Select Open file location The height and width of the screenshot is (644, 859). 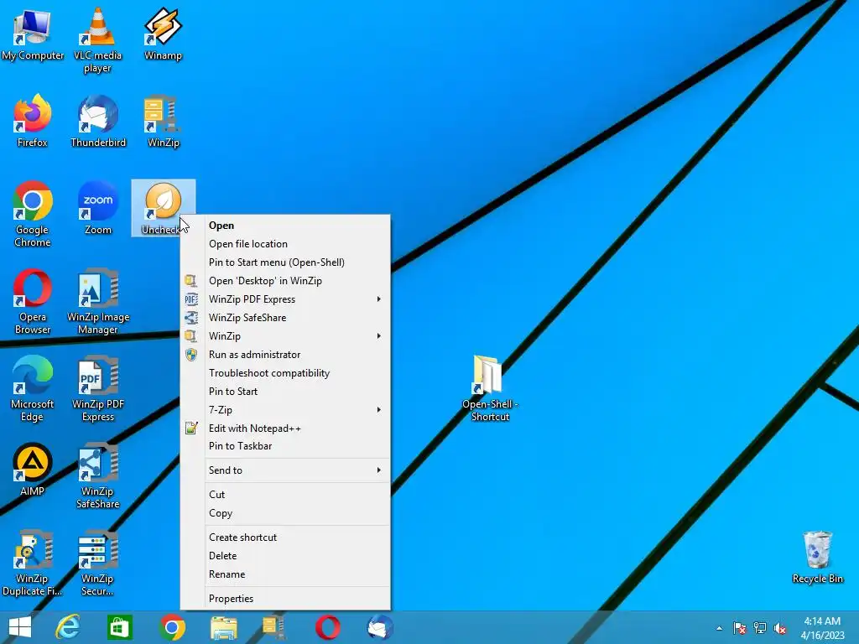tap(285, 244)
